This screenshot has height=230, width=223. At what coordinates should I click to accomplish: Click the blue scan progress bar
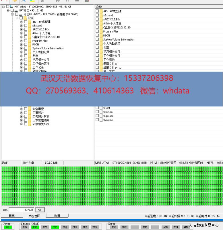pos(111,220)
